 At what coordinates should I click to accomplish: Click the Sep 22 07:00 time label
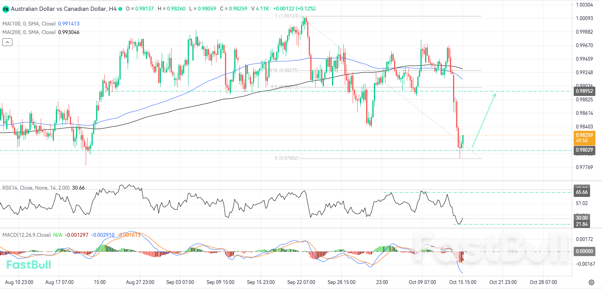[300, 282]
